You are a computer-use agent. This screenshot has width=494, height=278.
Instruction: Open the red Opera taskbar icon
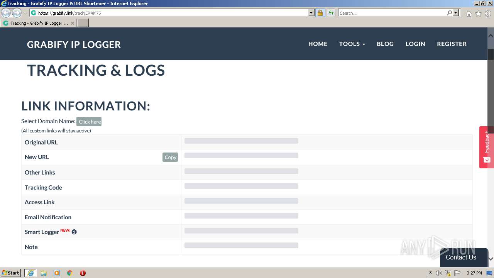click(x=83, y=273)
